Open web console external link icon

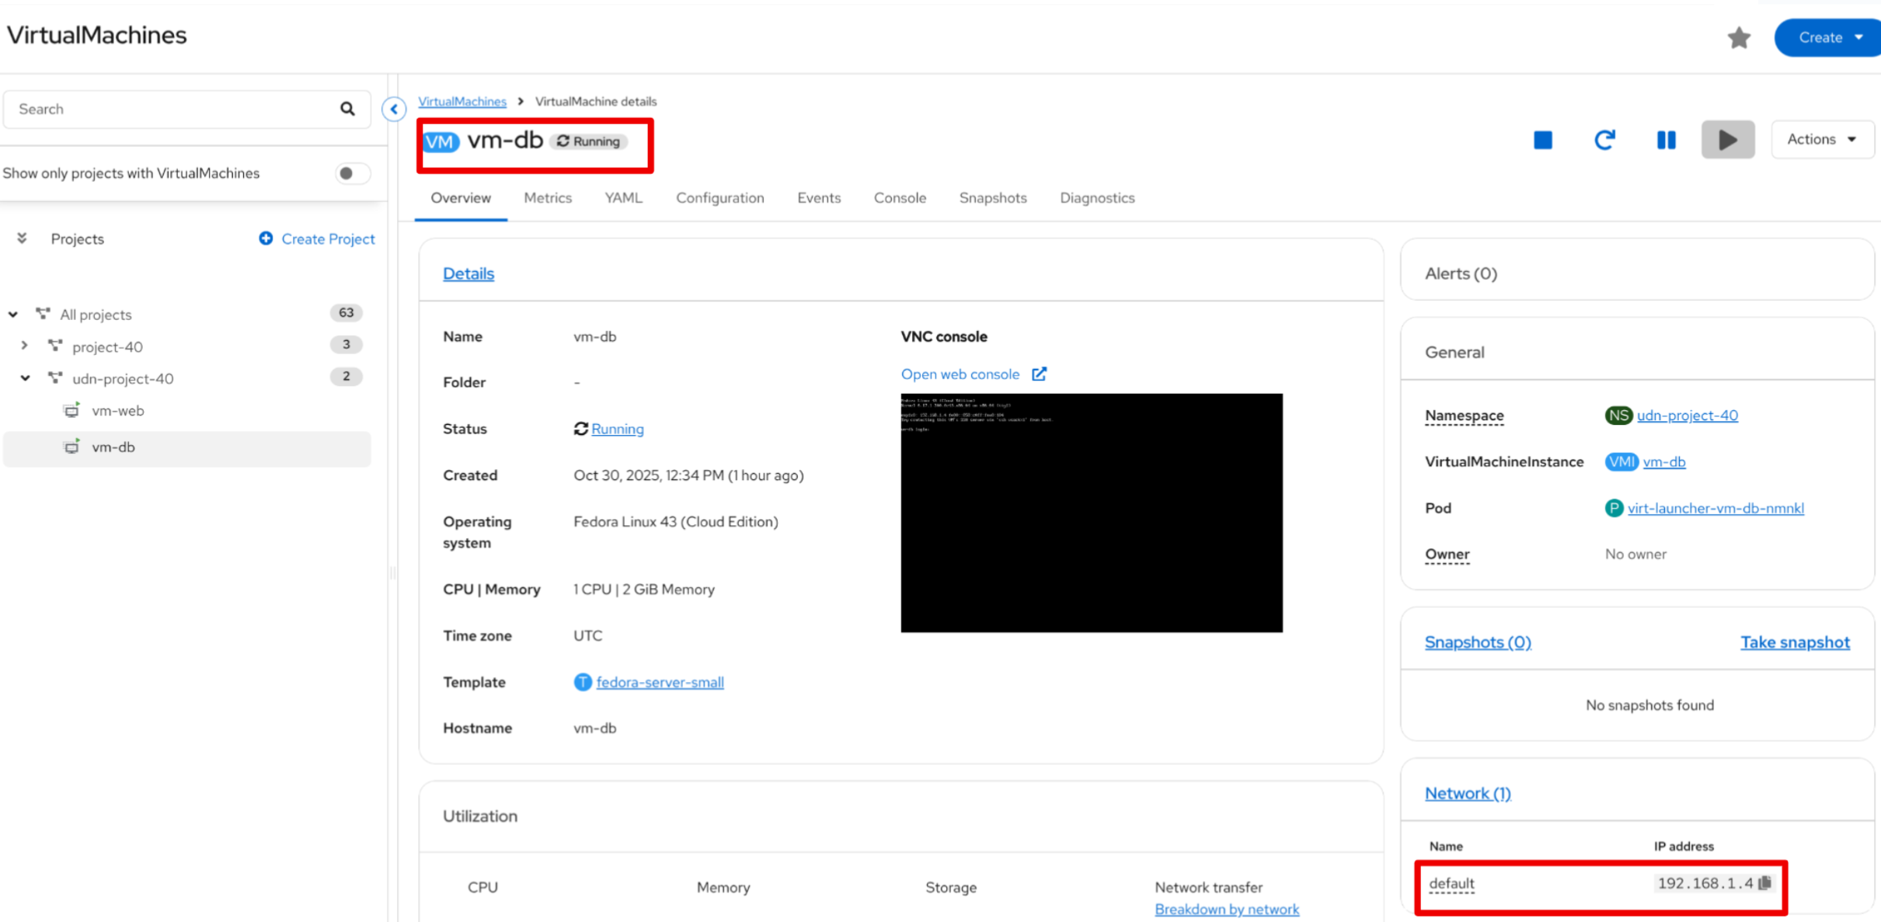pos(1039,374)
